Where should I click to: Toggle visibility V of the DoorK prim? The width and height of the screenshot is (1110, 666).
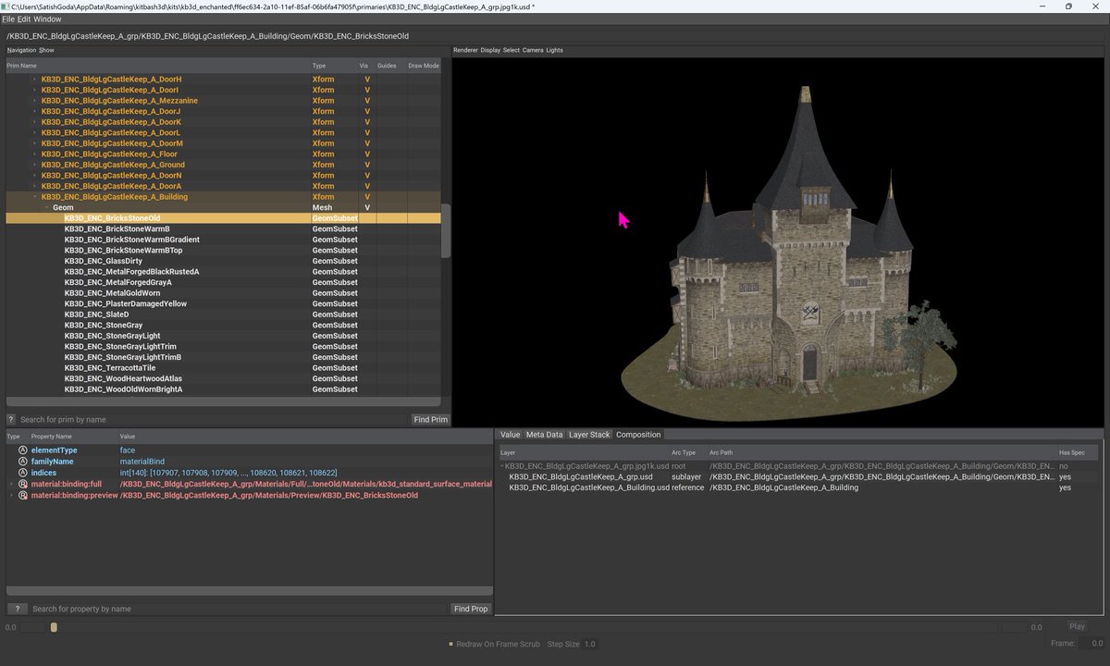367,122
